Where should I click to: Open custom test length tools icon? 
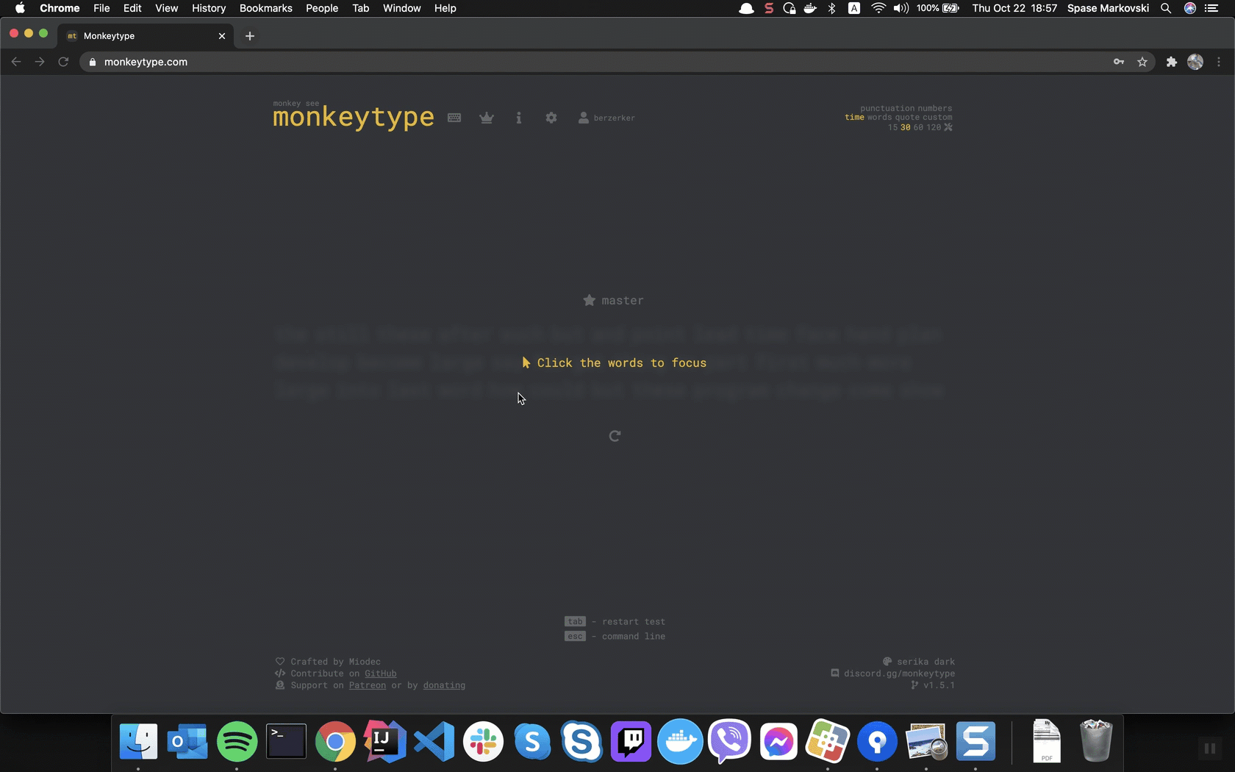coord(949,127)
